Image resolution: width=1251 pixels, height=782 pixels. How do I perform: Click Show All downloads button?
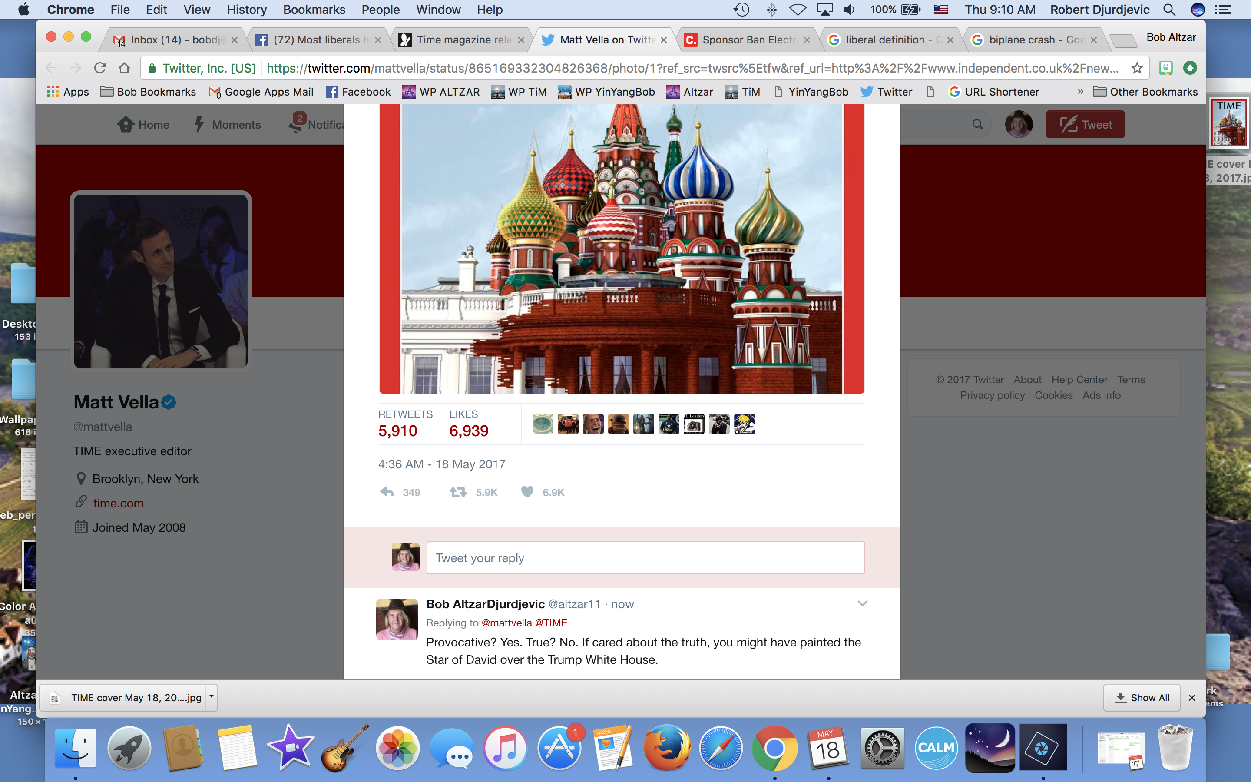coord(1142,697)
